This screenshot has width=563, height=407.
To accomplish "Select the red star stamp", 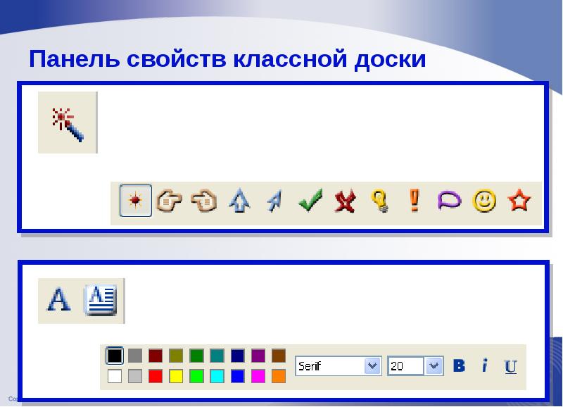I will (519, 201).
